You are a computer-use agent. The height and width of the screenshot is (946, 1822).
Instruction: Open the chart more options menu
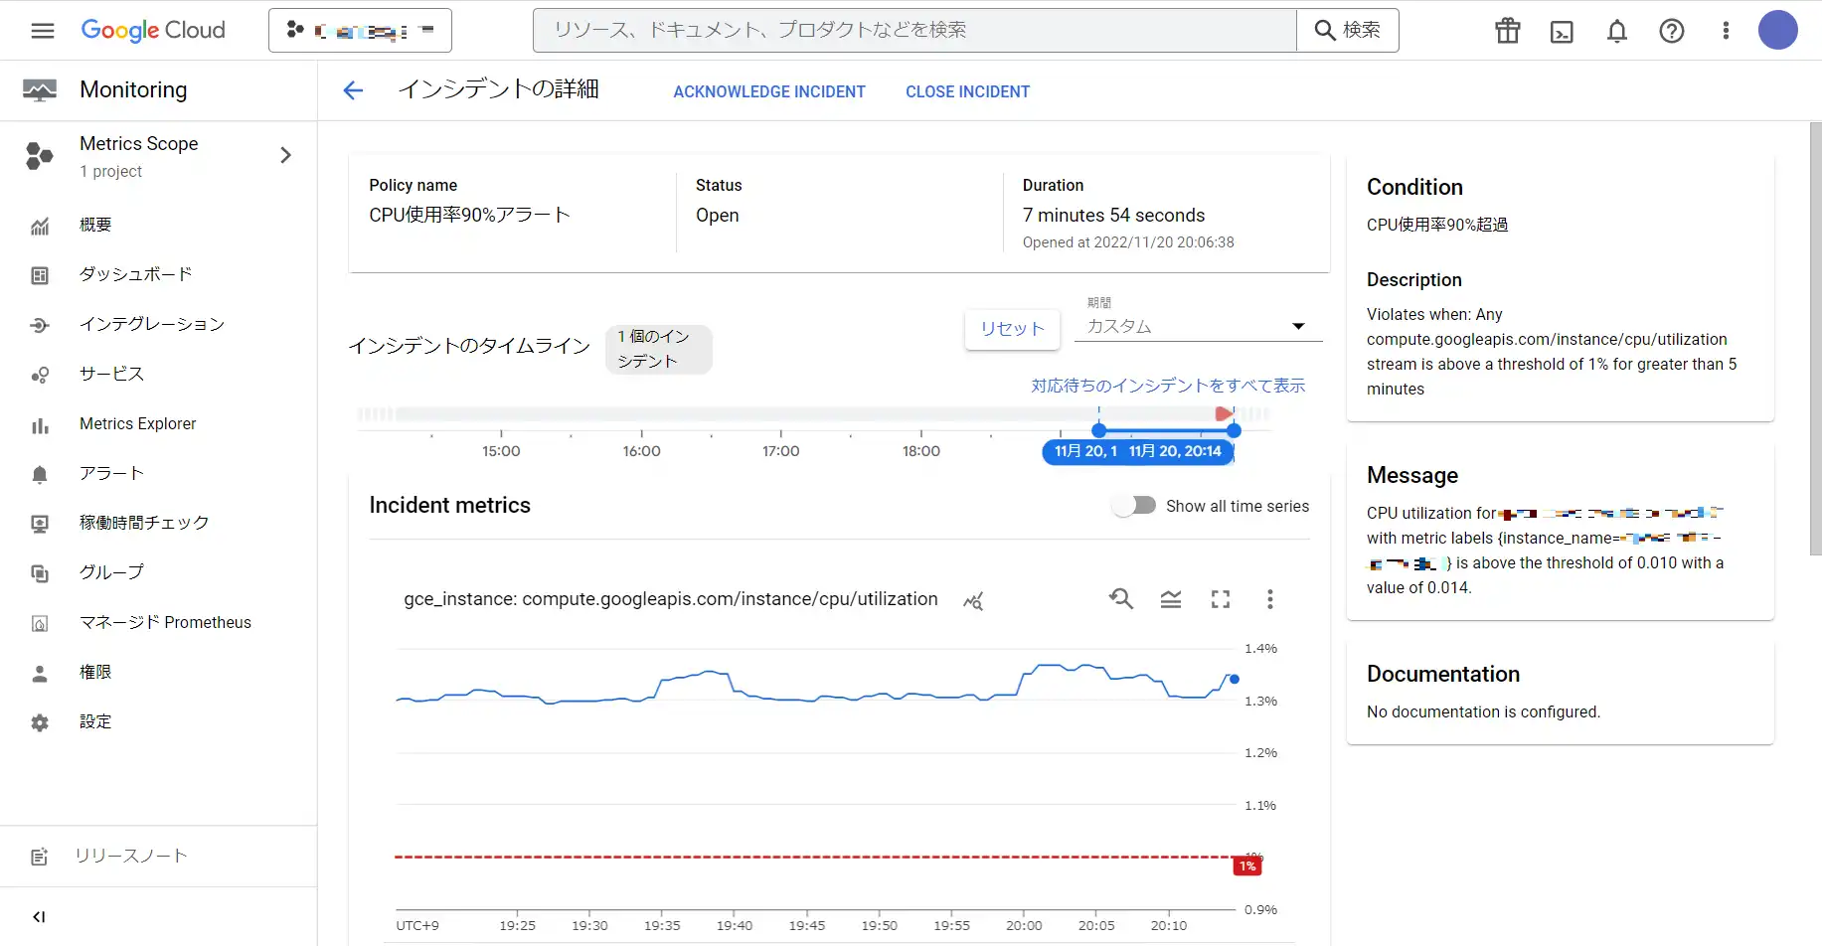[1269, 599]
